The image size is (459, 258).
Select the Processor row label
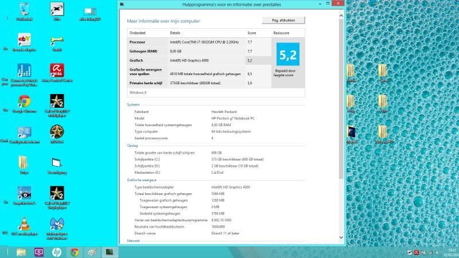[137, 42]
